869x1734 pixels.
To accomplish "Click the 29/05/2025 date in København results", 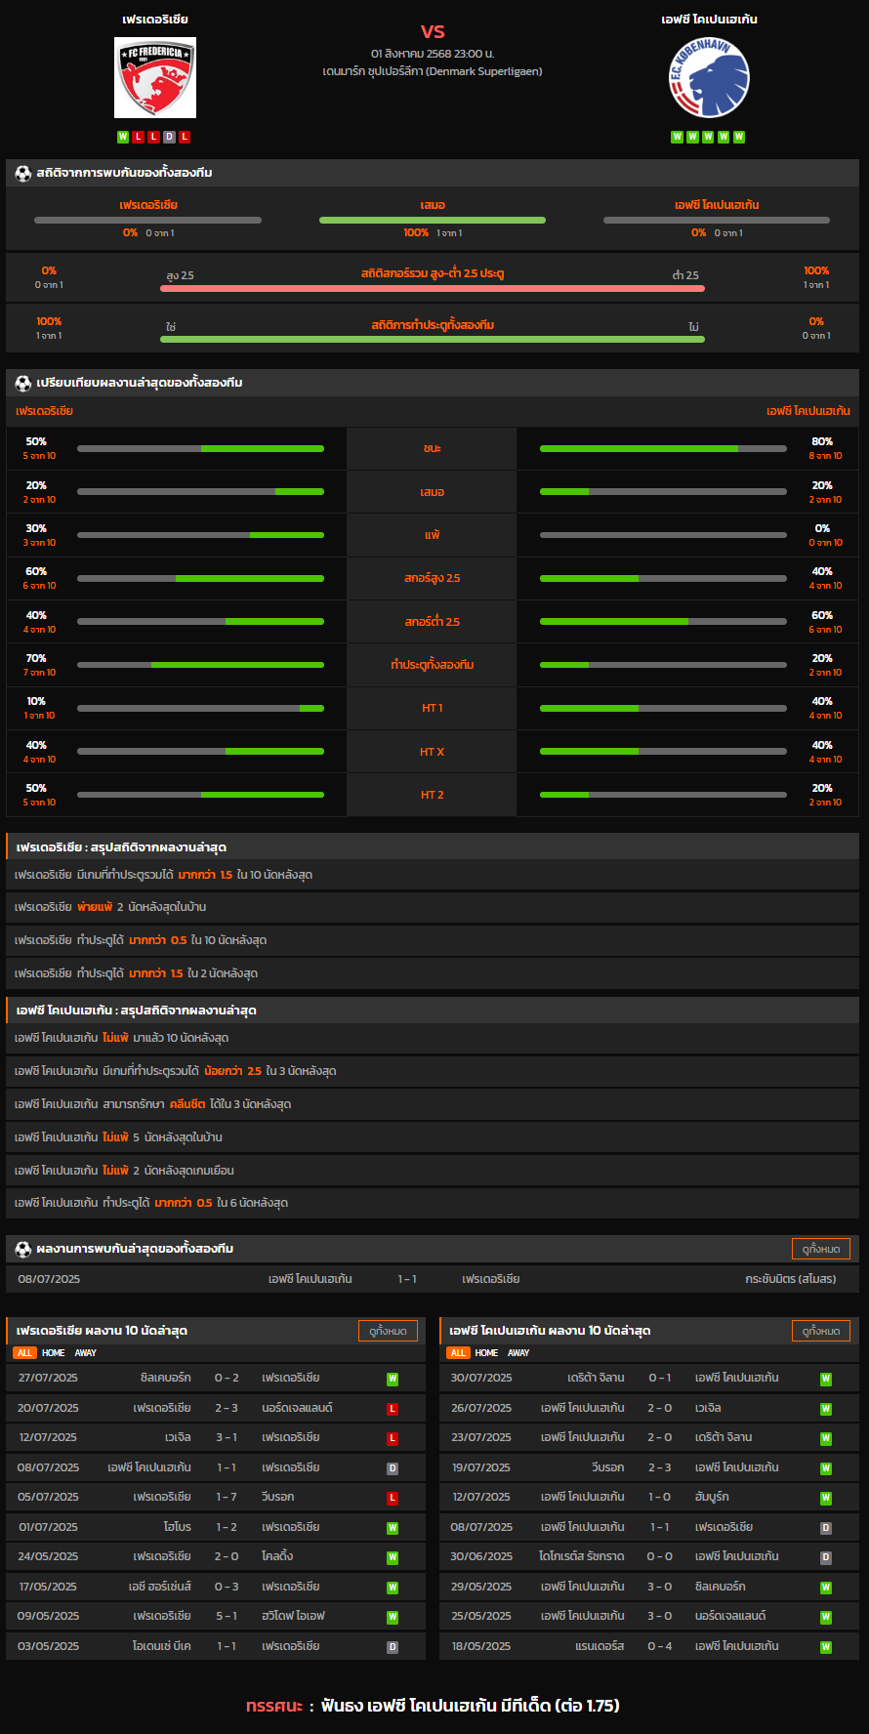I will pyautogui.click(x=481, y=1588).
